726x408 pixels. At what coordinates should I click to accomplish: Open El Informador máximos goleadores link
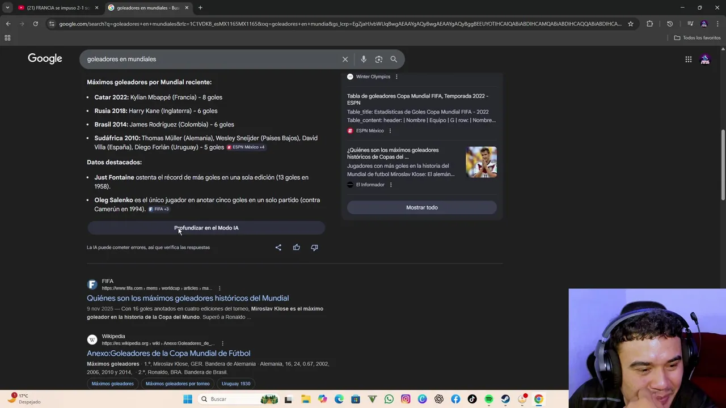392,153
